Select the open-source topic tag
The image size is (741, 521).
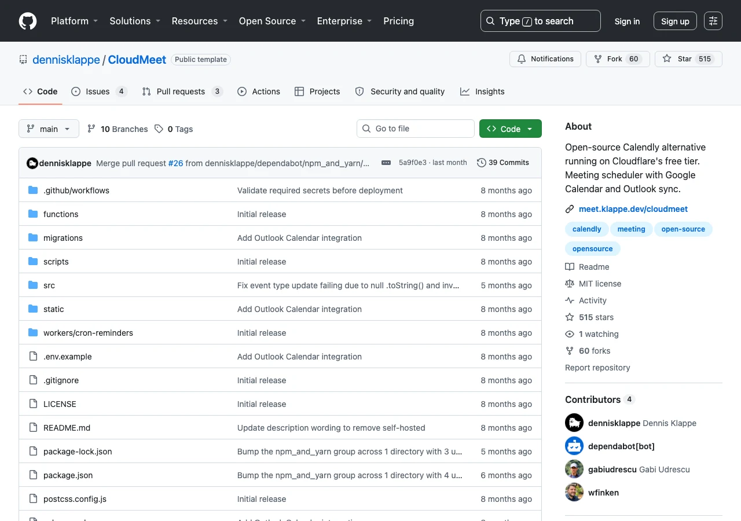[x=683, y=229]
